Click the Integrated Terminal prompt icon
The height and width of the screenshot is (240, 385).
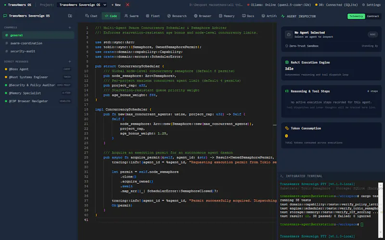point(282,176)
